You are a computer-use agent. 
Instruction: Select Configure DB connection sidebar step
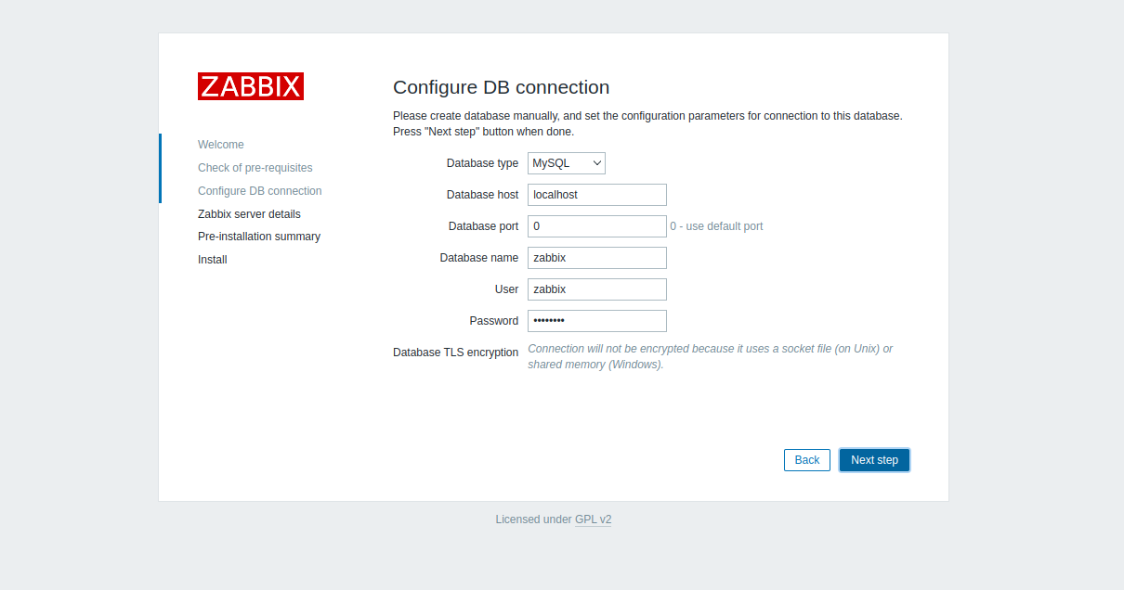point(259,191)
